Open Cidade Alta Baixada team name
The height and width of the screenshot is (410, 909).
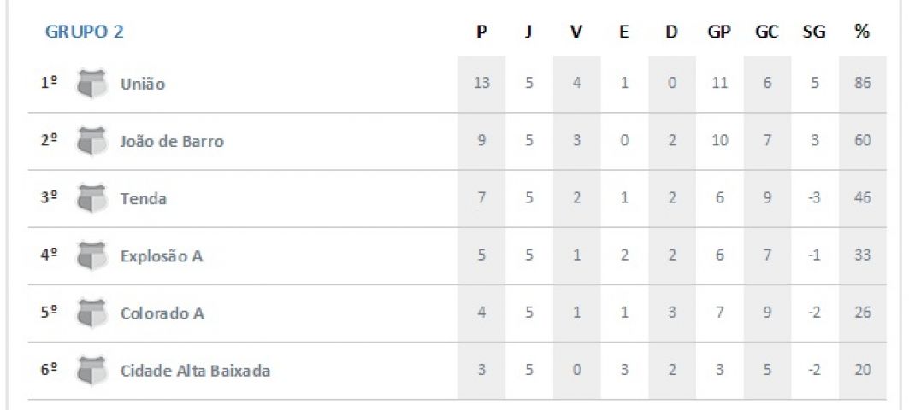[x=195, y=371]
